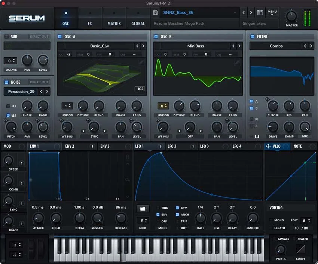Toggle filter routing for oscillator A
Image resolution: width=318 pixels, height=264 pixels.
click(251, 101)
